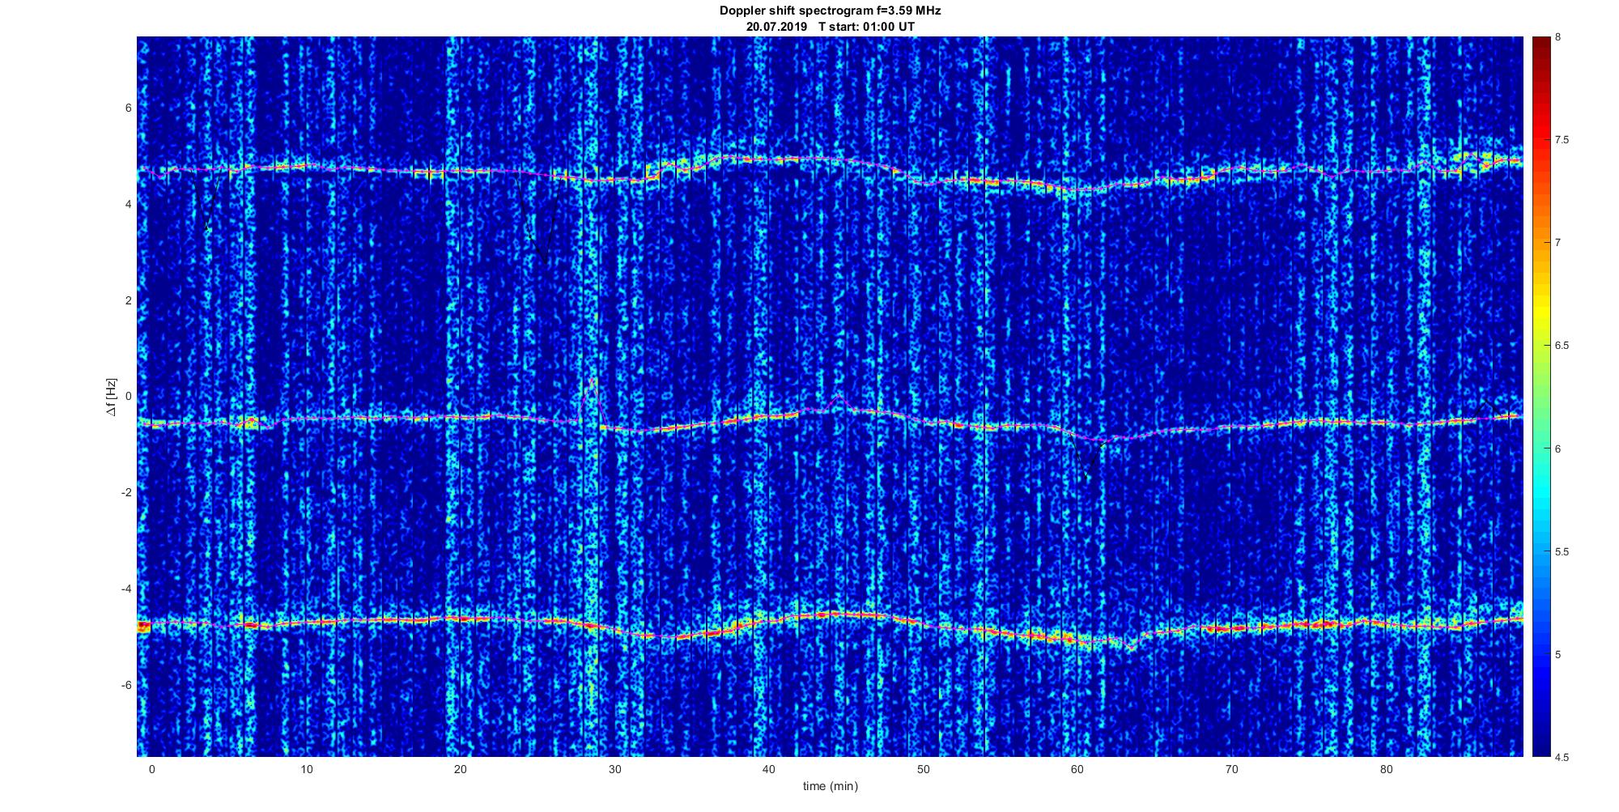This screenshot has height=812, width=1619.
Task: Click the colorbar tick label '6'
Action: tap(1558, 449)
